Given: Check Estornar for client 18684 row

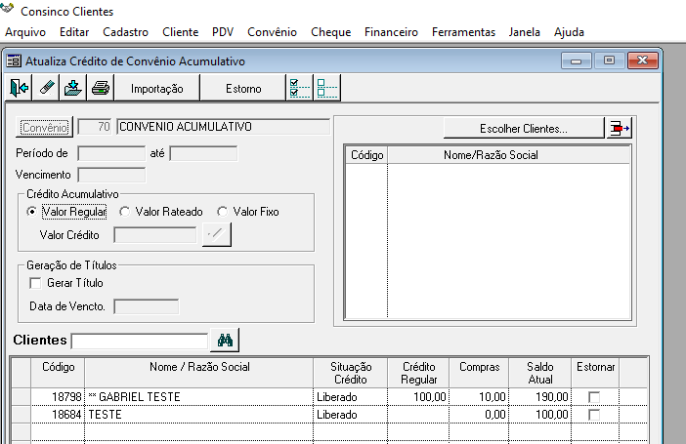Looking at the screenshot, I should tap(594, 415).
